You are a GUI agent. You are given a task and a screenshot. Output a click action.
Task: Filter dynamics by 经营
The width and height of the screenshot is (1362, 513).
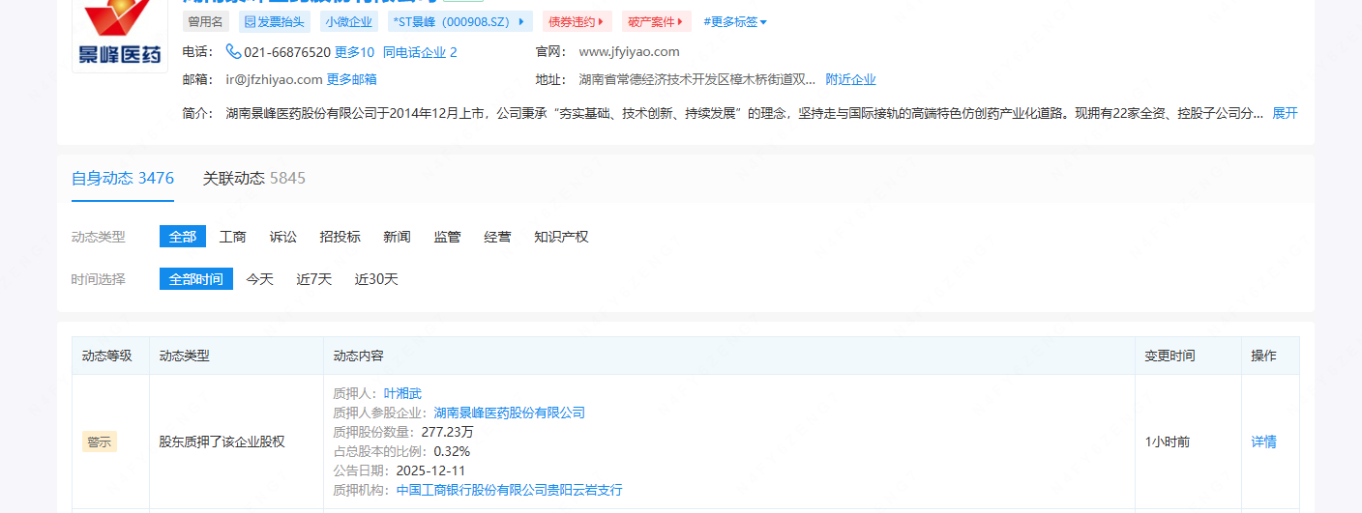[x=498, y=237]
